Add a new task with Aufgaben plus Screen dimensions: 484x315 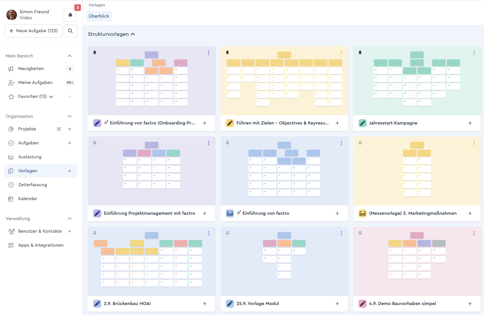click(x=70, y=143)
